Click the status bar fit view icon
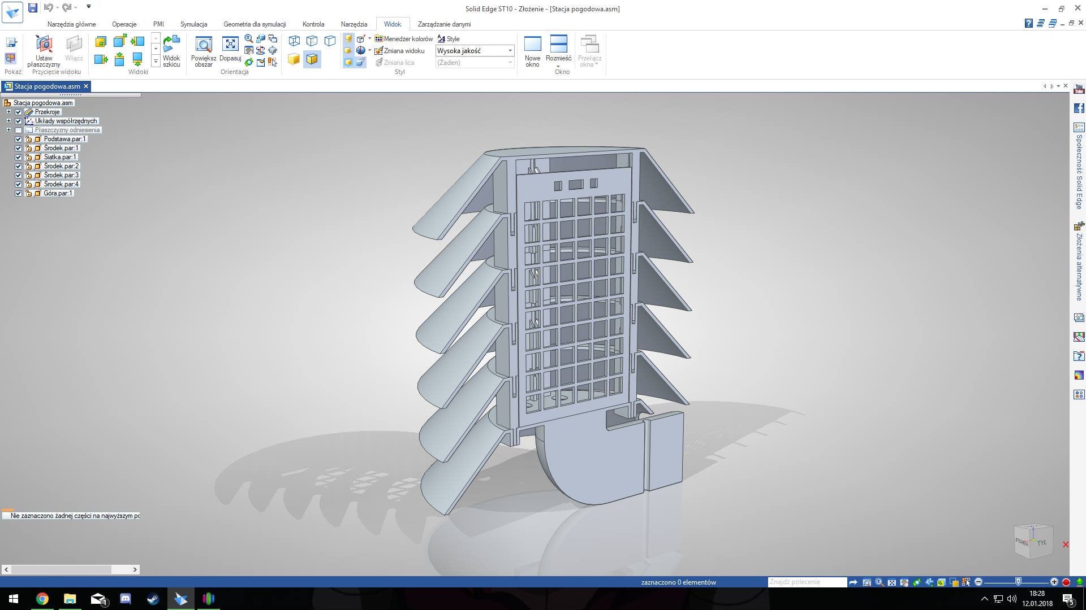Viewport: 1086px width, 610px height. (x=891, y=582)
